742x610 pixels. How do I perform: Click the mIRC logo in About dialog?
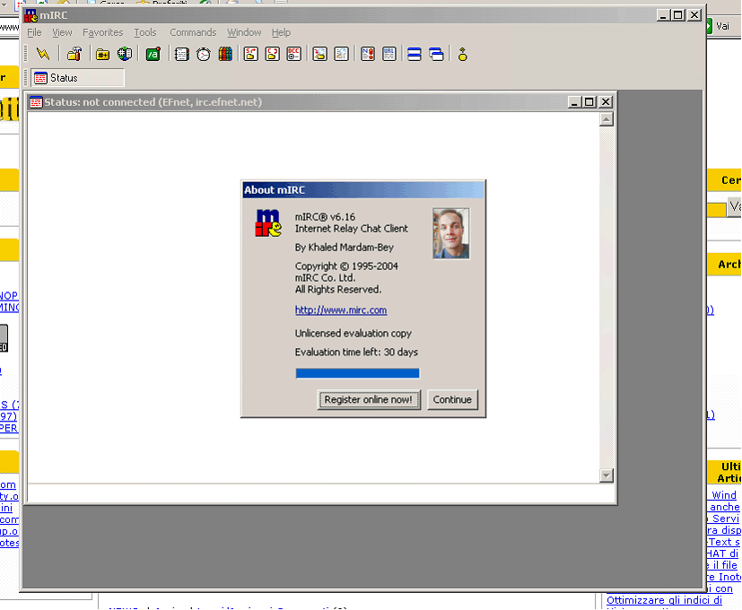[x=268, y=222]
